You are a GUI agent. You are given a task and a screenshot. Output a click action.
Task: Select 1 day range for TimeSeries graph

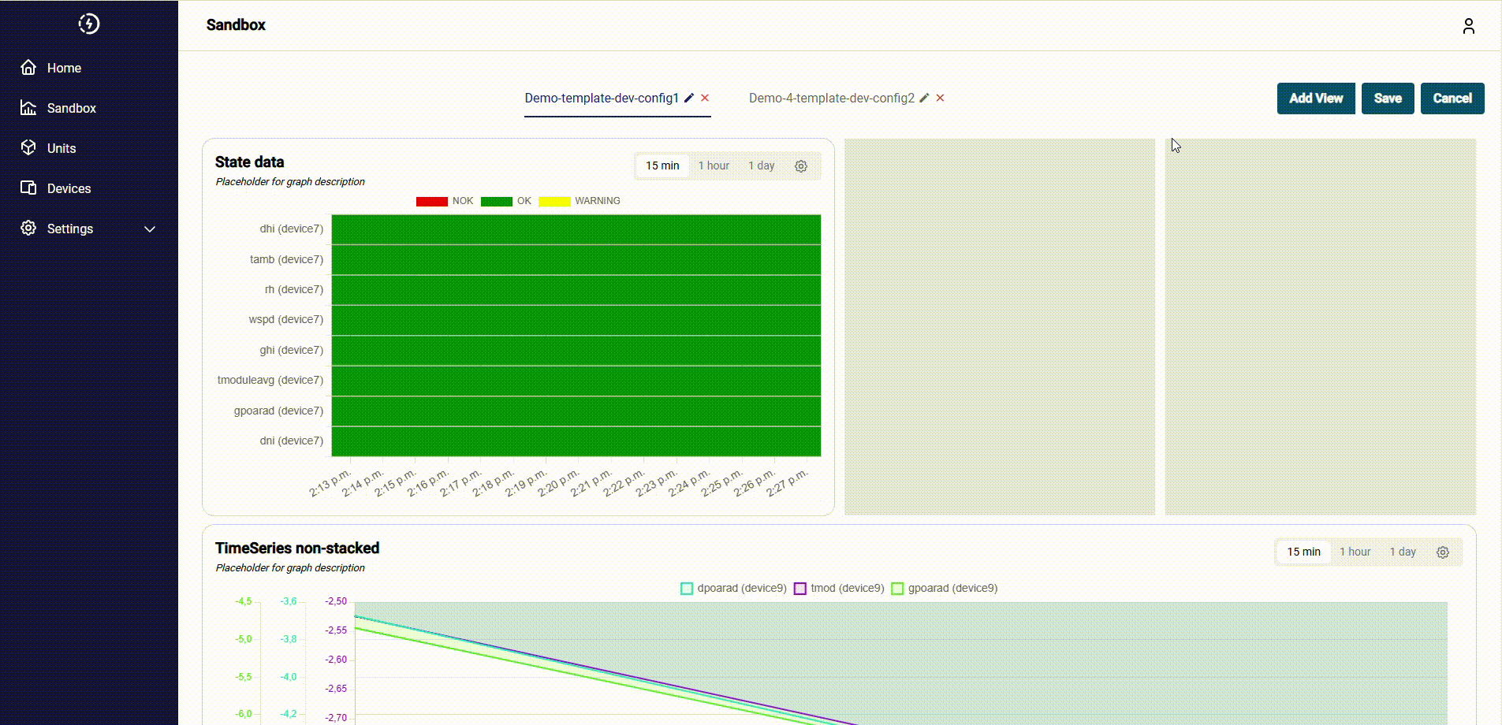click(x=1403, y=552)
